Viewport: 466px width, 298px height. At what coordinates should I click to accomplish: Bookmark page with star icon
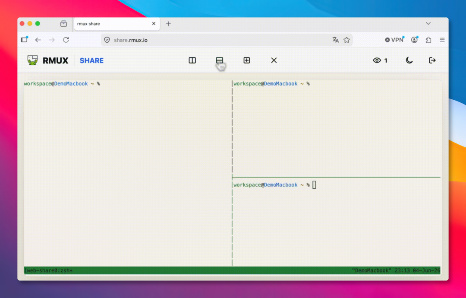click(x=346, y=40)
